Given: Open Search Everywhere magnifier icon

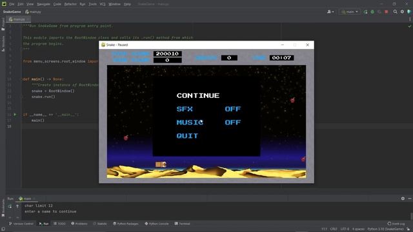Looking at the screenshot, I should tap(396, 12).
